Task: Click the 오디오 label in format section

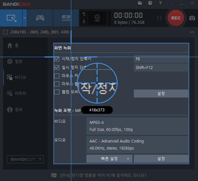Action: point(60,140)
